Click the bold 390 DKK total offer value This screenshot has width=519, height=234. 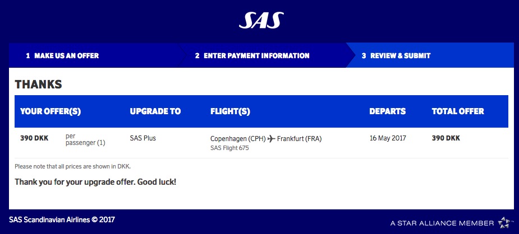click(x=446, y=138)
